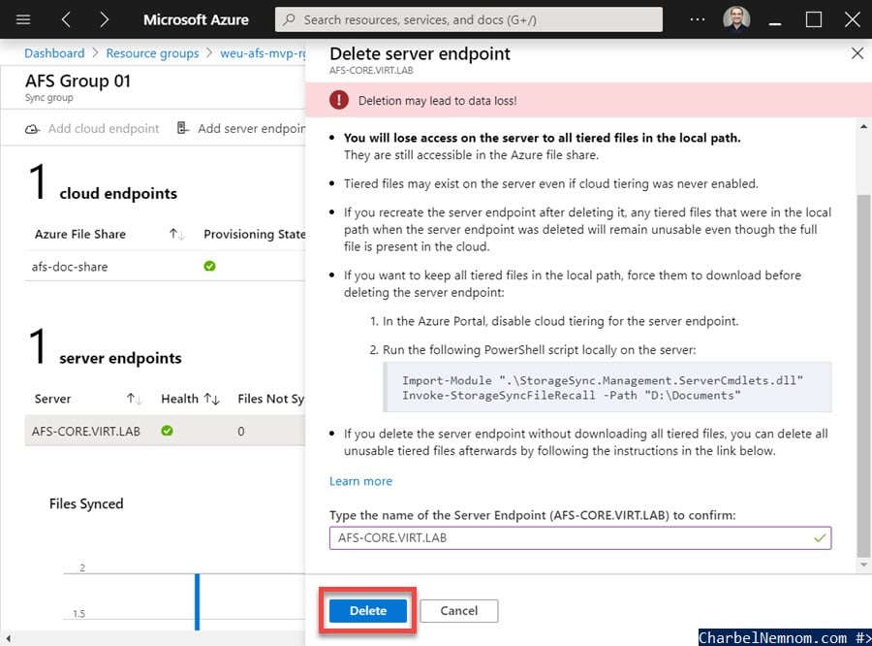This screenshot has height=646, width=872.
Task: Close the Delete server endpoint panel
Action: point(857,53)
